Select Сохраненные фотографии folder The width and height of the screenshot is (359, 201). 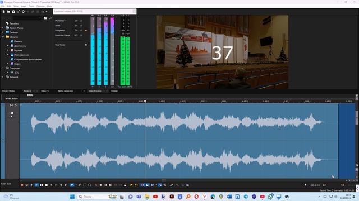27,59
